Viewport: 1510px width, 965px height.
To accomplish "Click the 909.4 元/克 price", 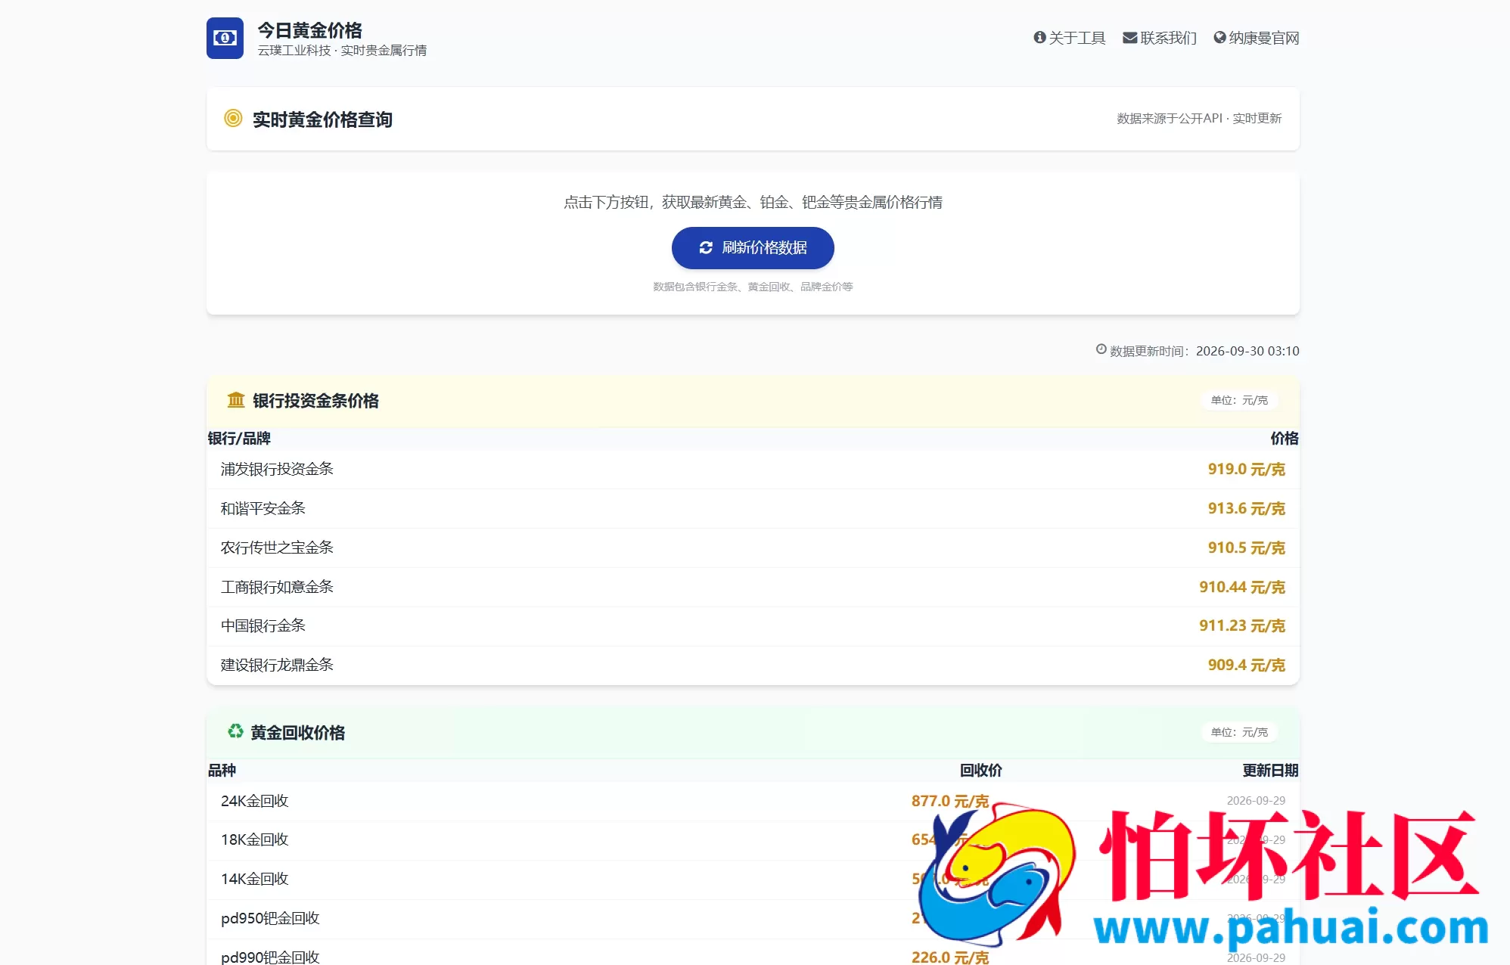I will tap(1246, 666).
